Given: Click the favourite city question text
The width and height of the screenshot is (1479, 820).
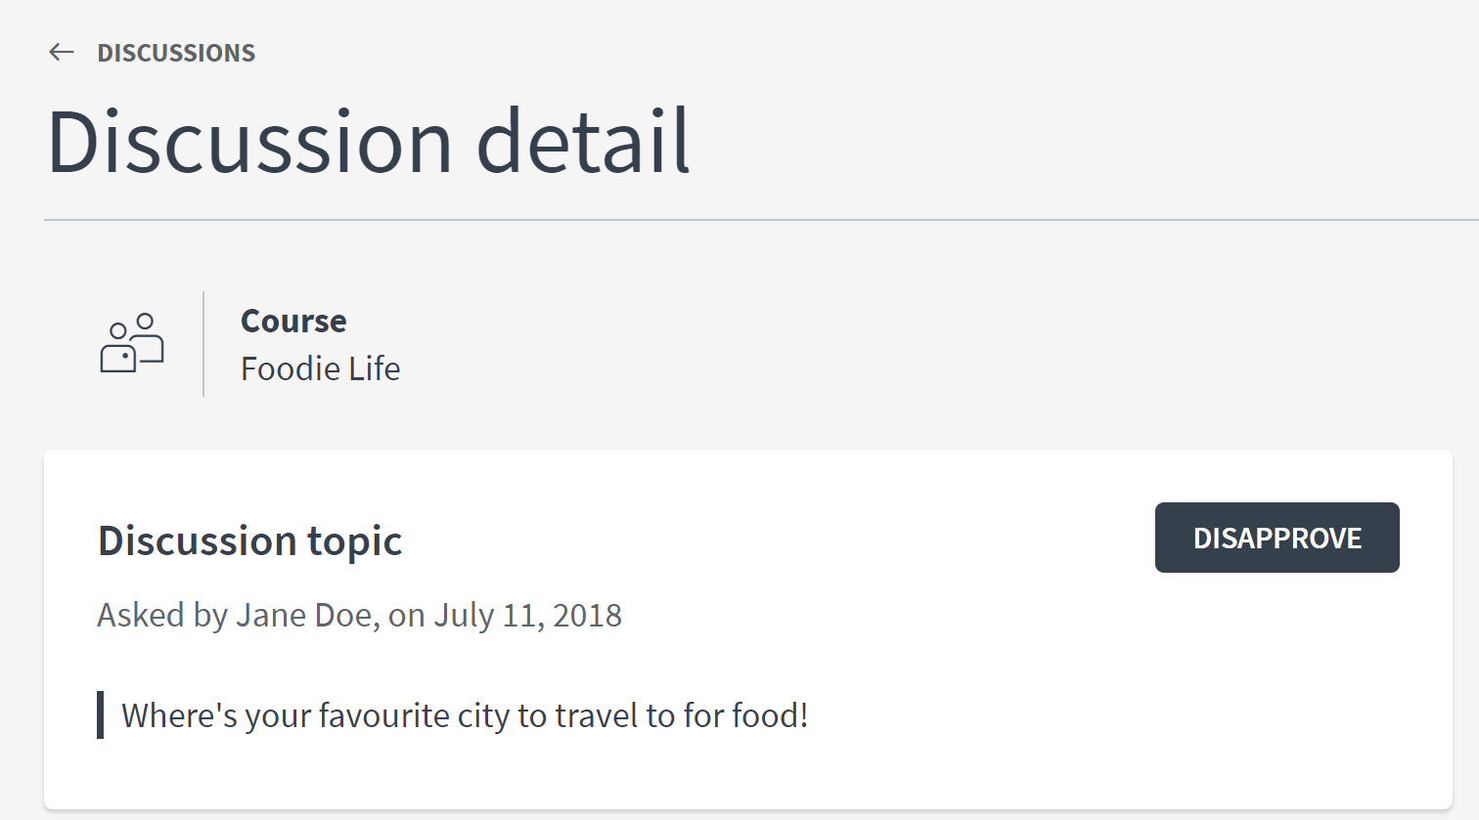Looking at the screenshot, I should click(x=465, y=715).
